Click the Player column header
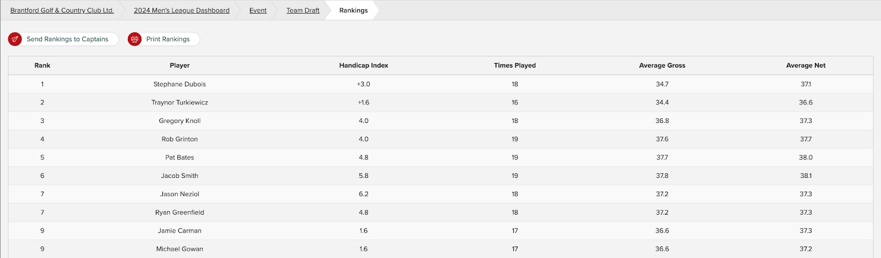The image size is (881, 258). [x=180, y=65]
